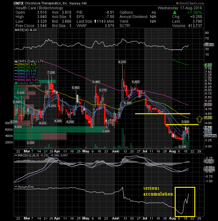This screenshot has height=221, width=218.
Task: Click the 3.130 low price label in August
Action: (x=182, y=147)
